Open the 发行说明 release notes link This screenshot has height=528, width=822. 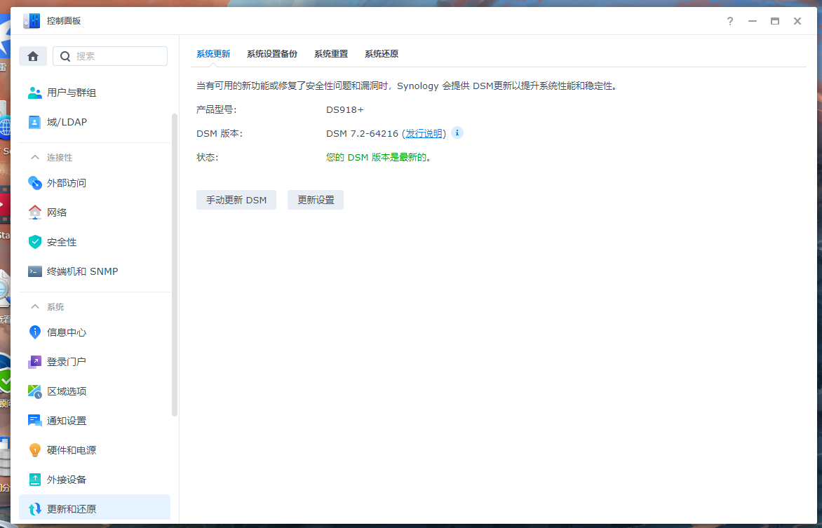click(424, 133)
